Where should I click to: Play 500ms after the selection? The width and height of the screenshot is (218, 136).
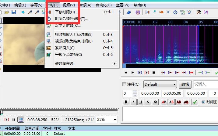click(170, 73)
